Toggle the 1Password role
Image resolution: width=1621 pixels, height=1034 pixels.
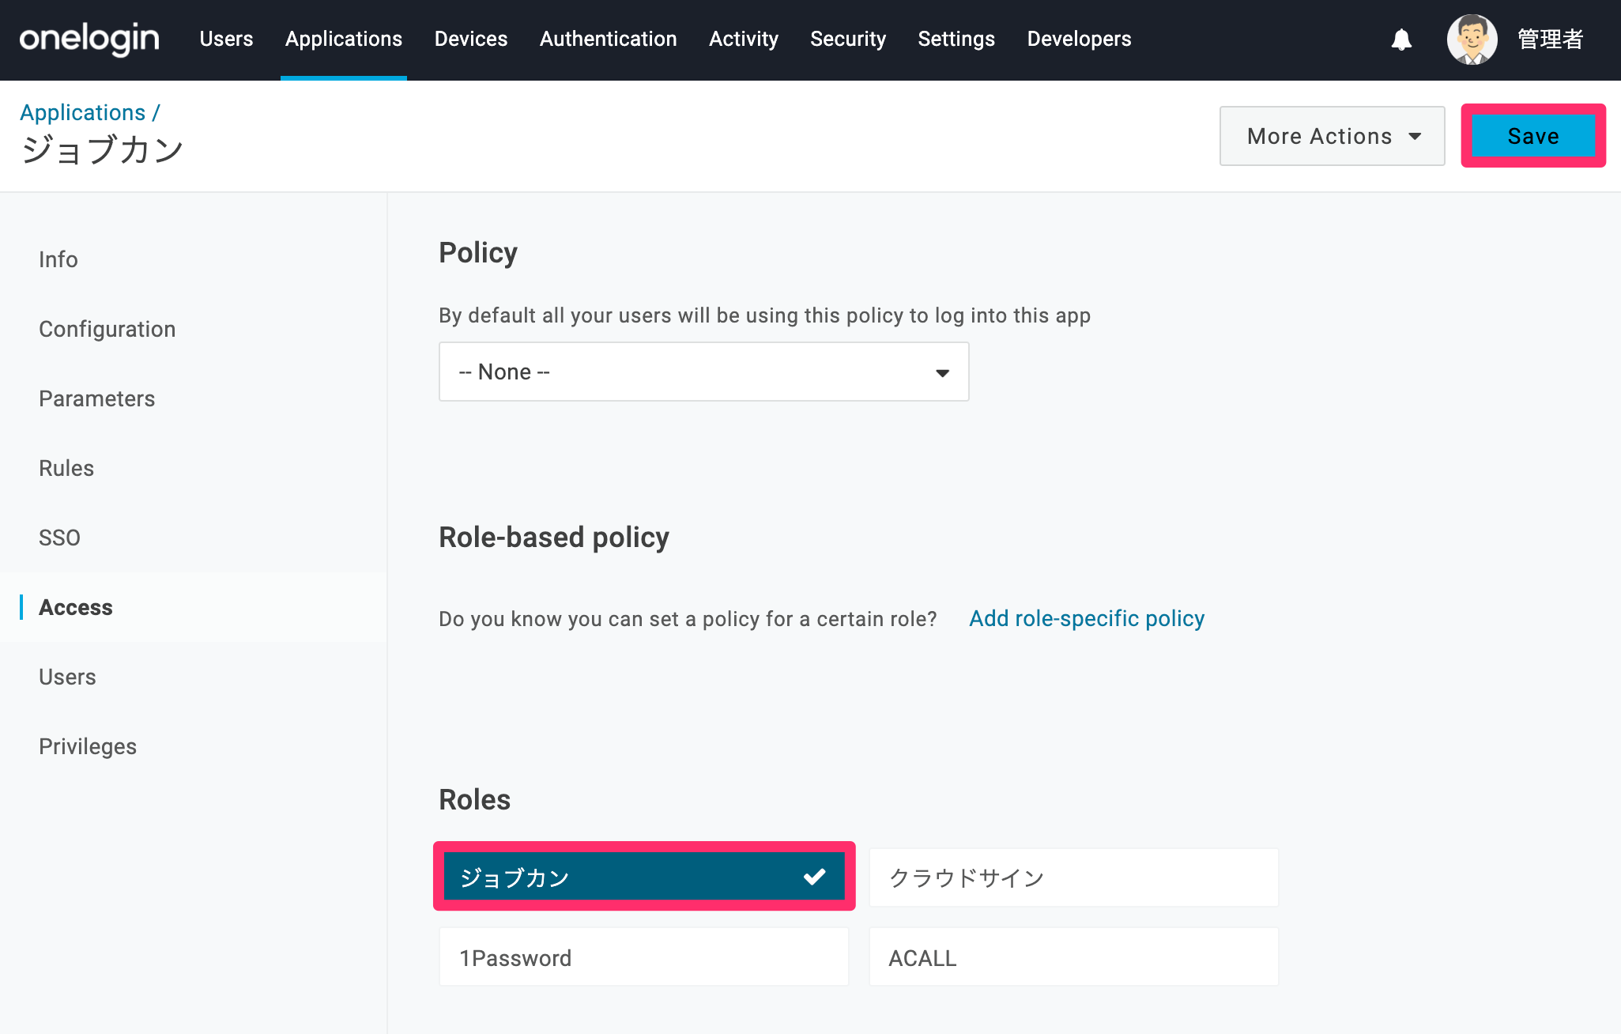point(644,957)
